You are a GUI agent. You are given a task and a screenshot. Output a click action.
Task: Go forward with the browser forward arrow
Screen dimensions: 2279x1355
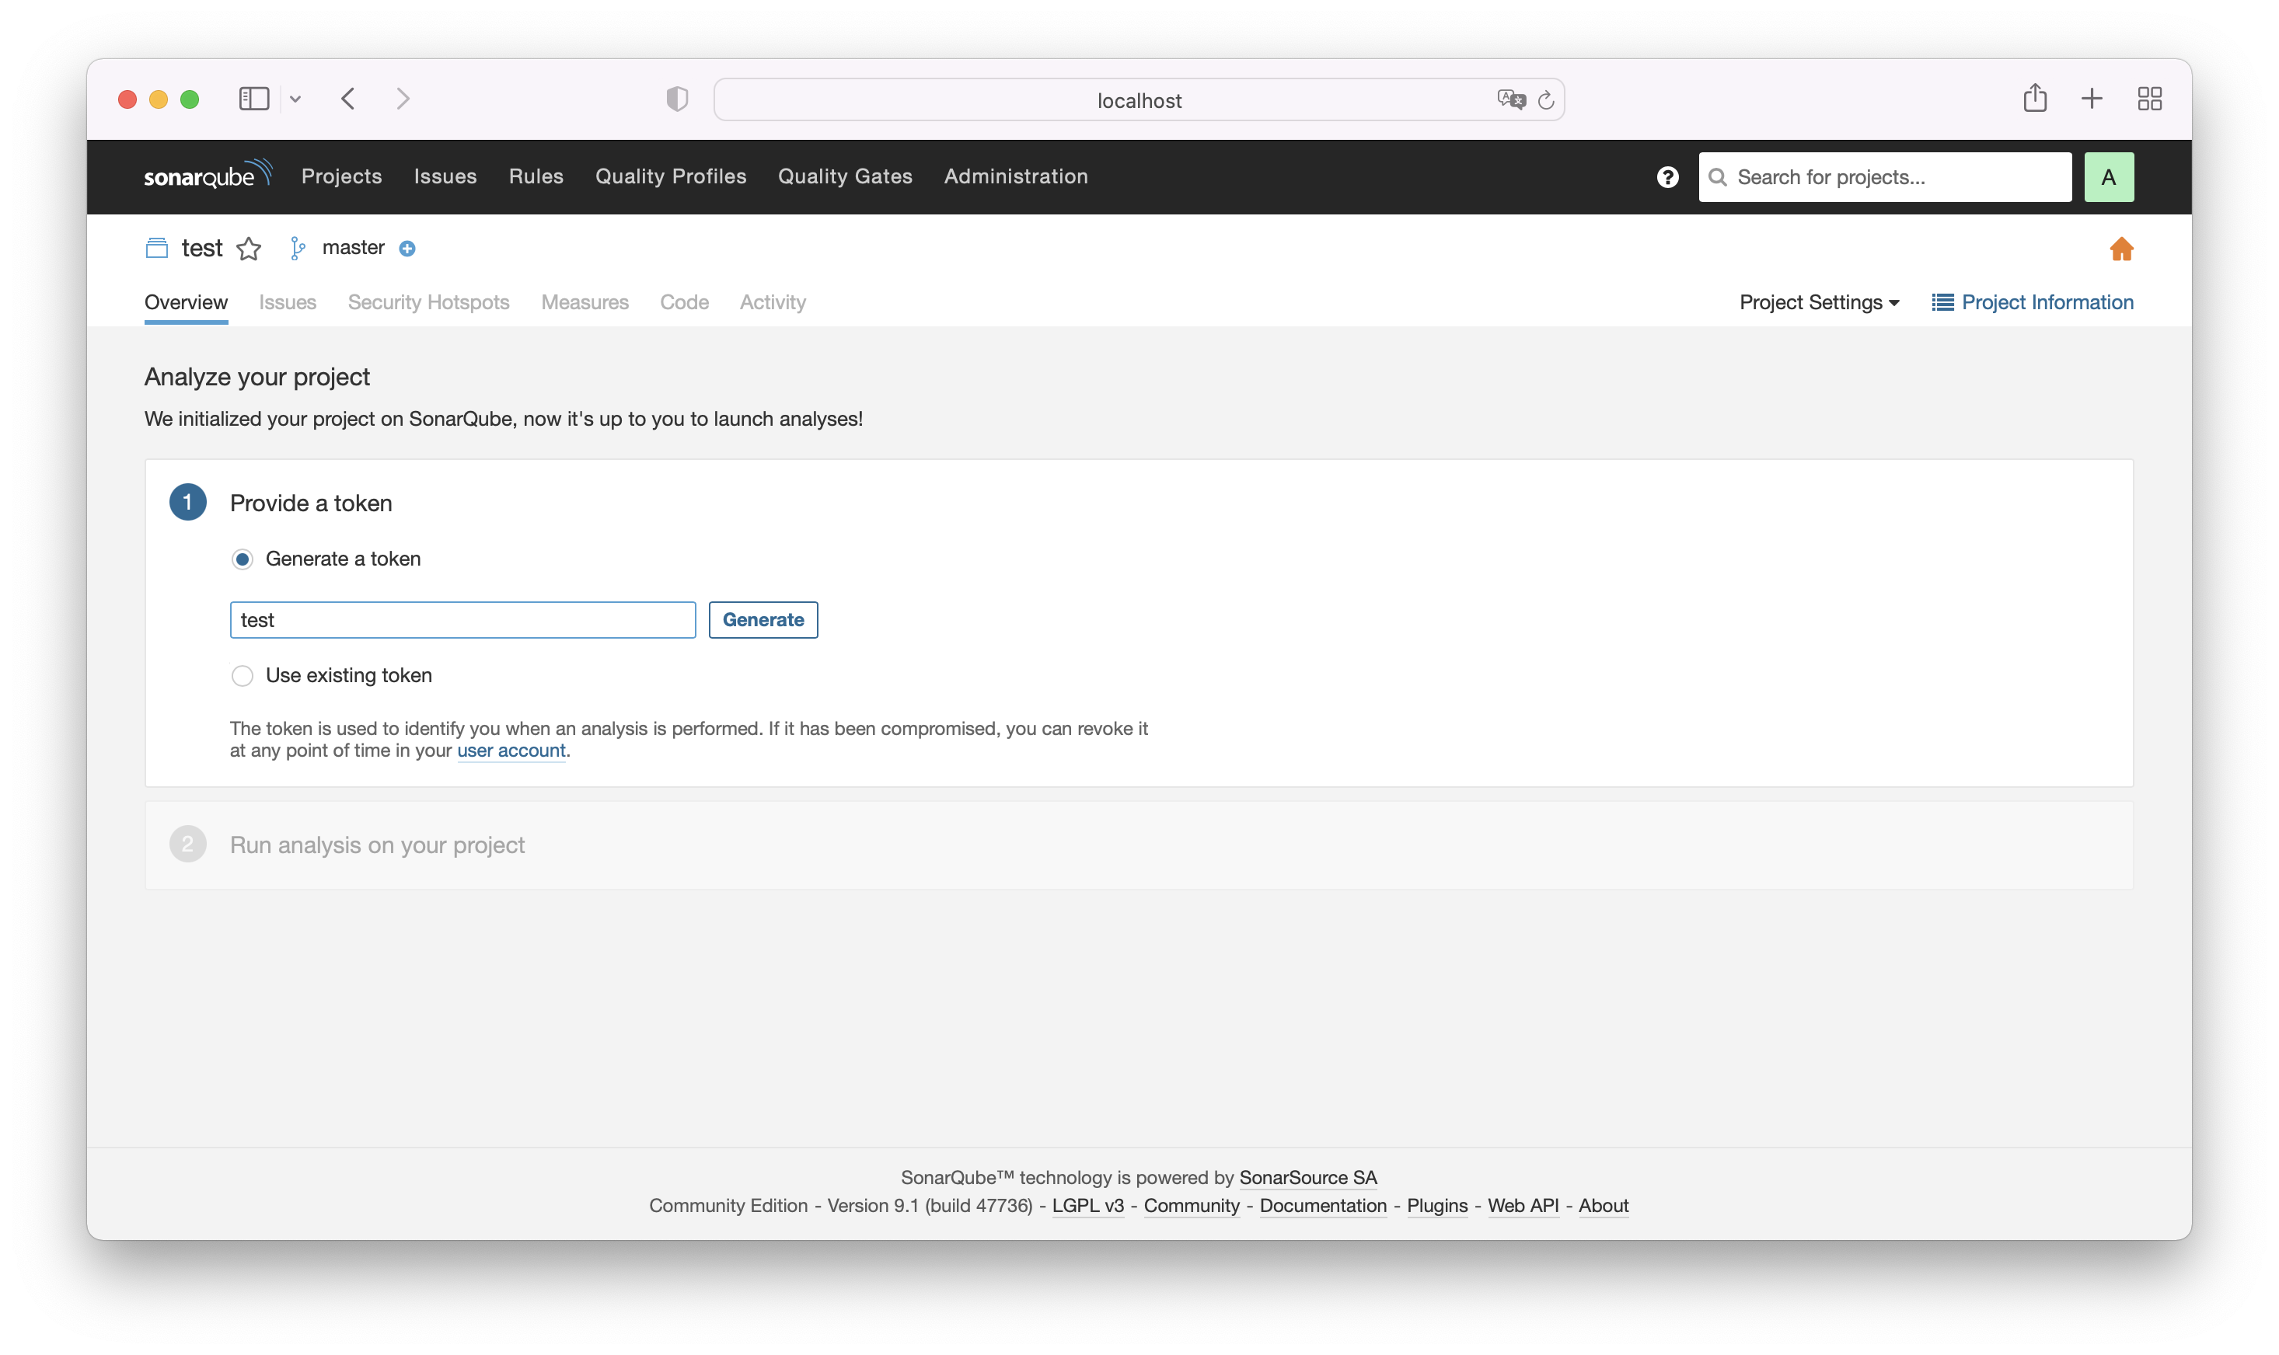403,99
